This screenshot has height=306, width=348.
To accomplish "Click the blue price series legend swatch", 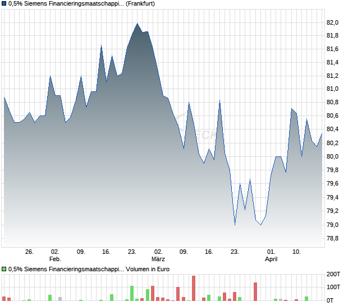I will pos(4,3).
